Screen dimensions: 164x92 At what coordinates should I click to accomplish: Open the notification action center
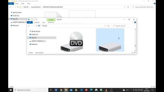click(152, 90)
